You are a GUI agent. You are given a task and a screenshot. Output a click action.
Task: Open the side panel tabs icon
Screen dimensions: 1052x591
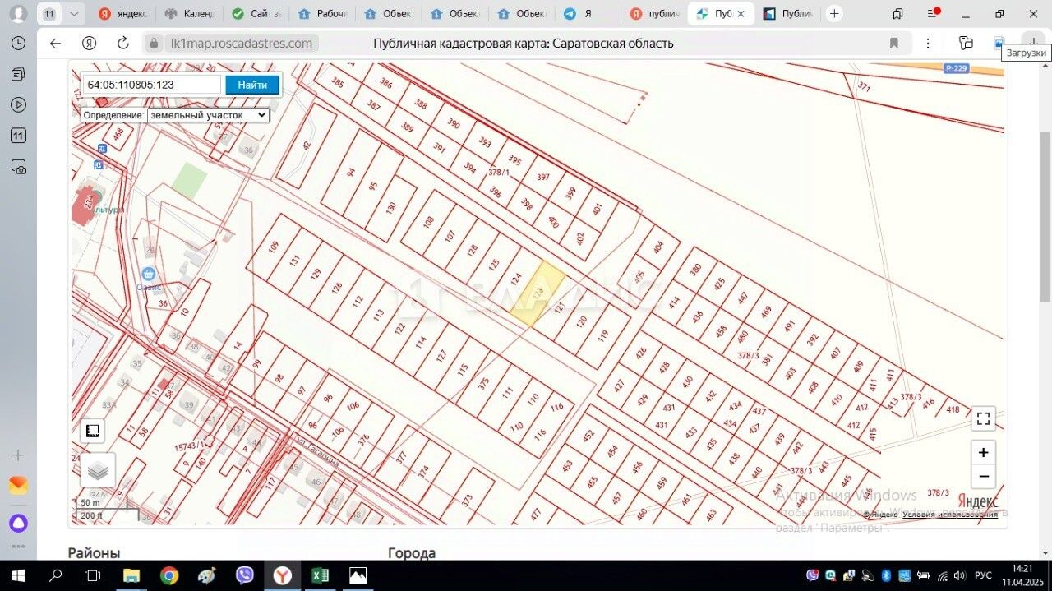(897, 14)
